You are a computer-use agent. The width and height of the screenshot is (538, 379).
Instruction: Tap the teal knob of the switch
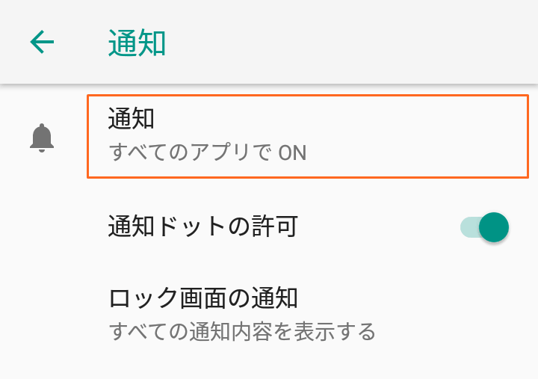pos(494,227)
